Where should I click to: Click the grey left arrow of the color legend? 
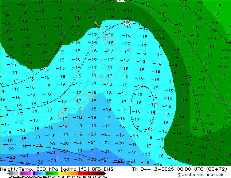pyautogui.click(x=8, y=173)
